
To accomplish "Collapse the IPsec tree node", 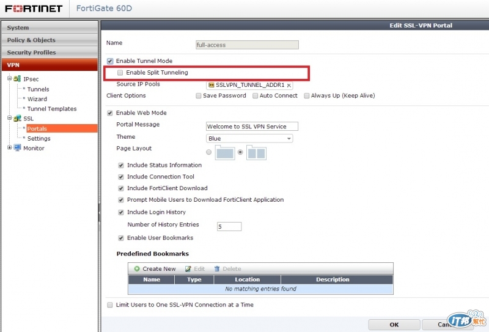I will tap(9, 78).
